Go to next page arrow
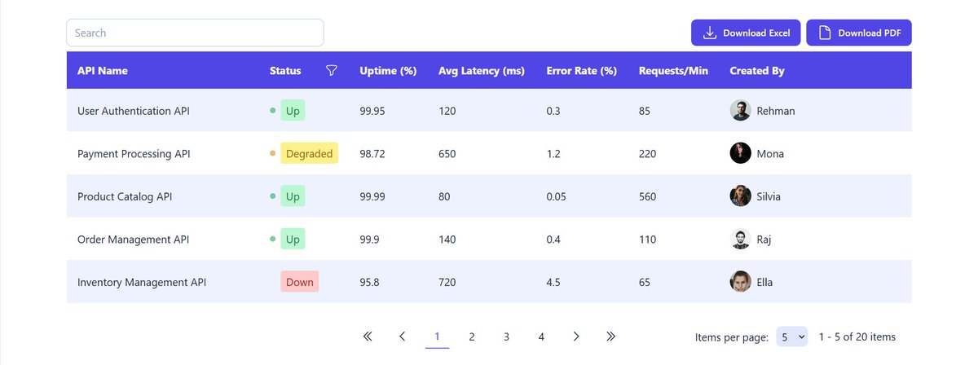 click(x=576, y=336)
